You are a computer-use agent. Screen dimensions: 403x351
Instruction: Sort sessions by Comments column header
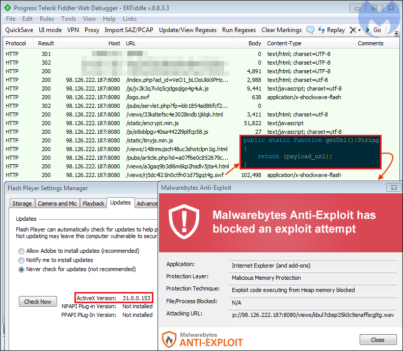pyautogui.click(x=377, y=43)
